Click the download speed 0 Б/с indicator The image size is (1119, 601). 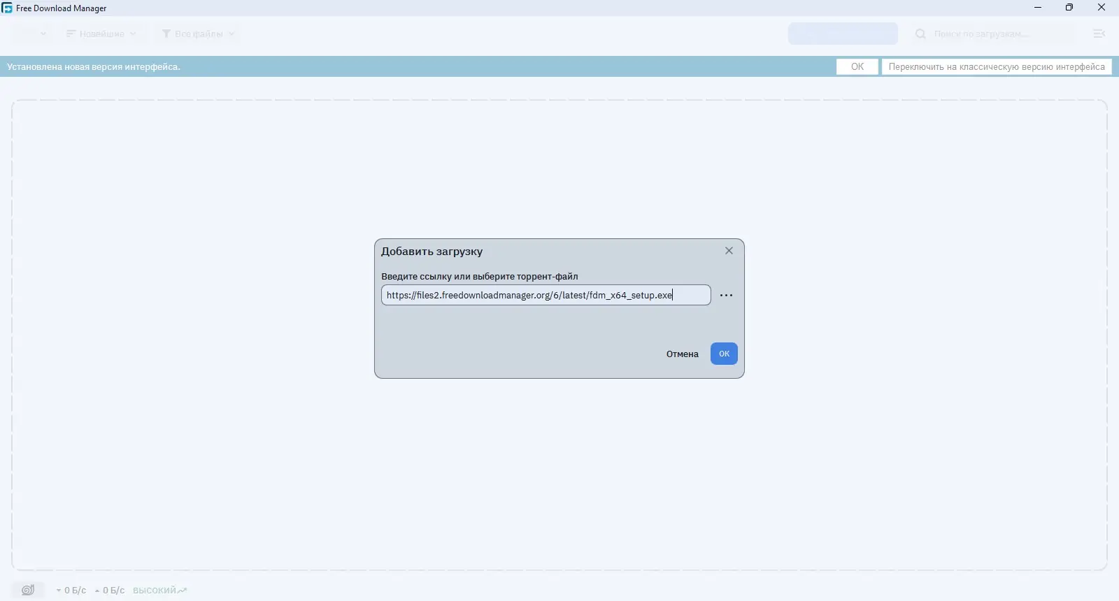[71, 591]
